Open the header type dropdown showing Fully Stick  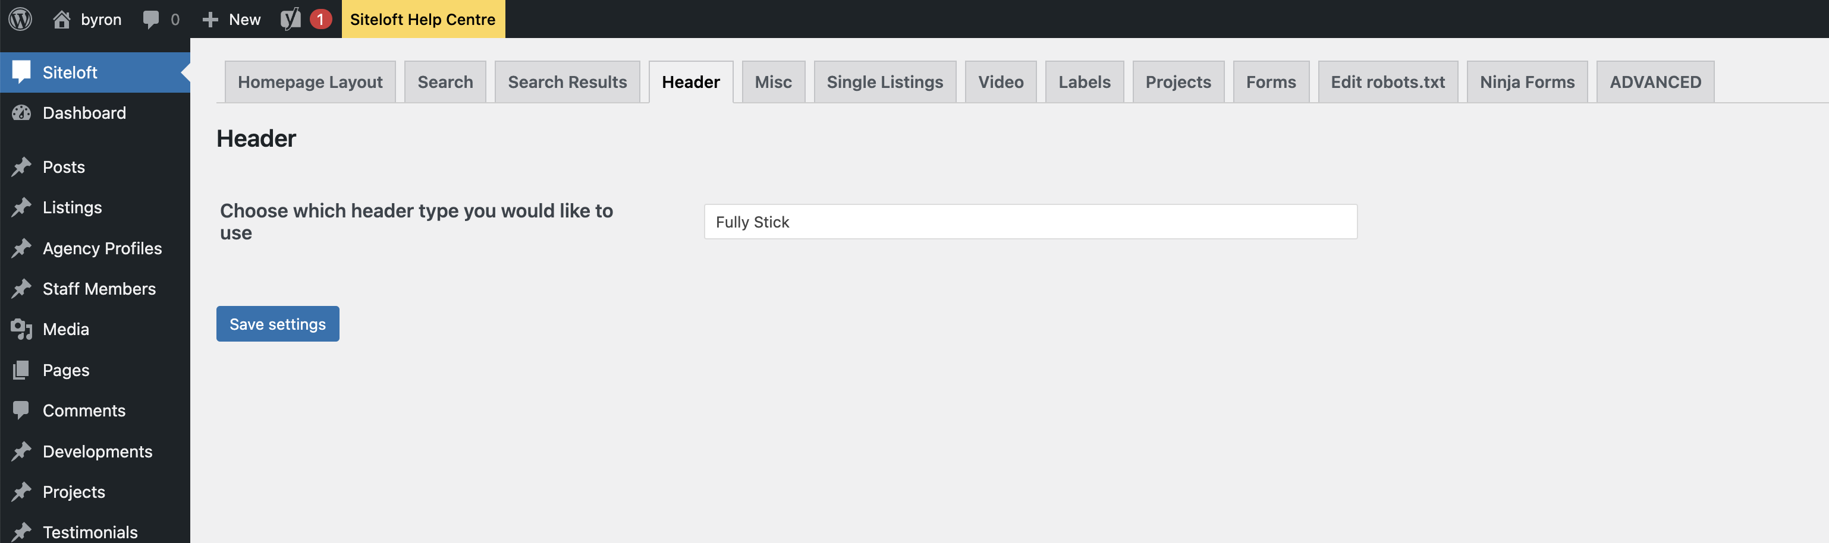[1030, 222]
